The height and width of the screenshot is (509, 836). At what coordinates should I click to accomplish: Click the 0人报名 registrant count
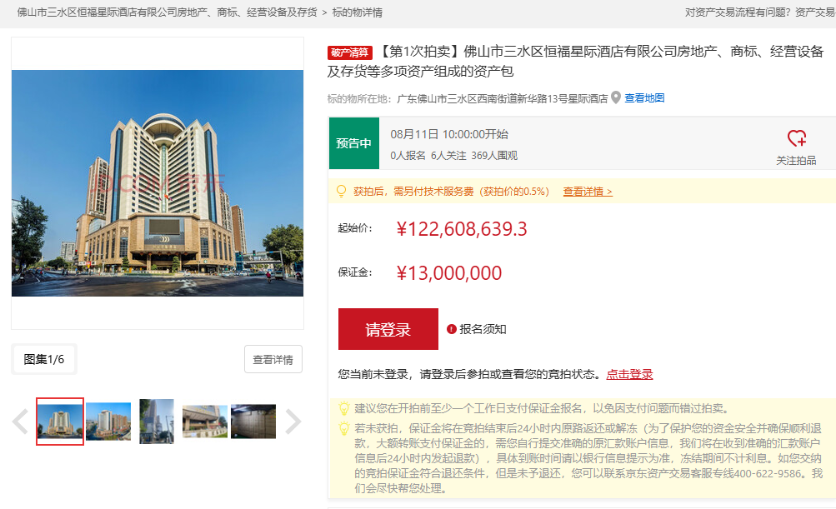408,156
